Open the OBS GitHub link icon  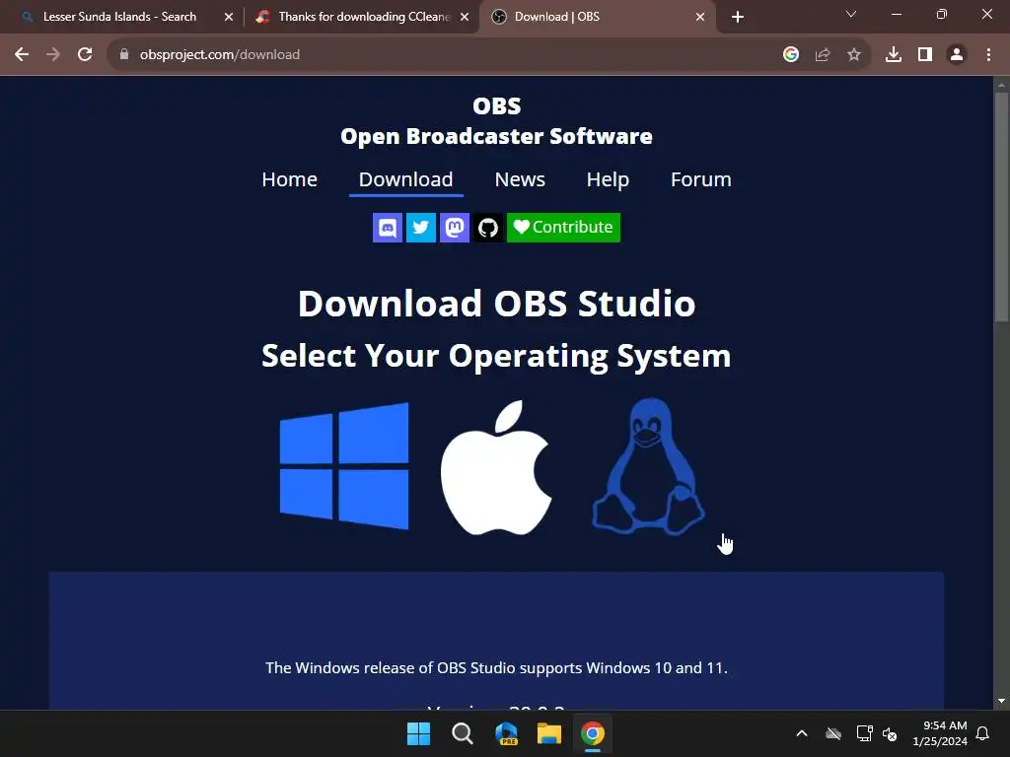pyautogui.click(x=487, y=228)
